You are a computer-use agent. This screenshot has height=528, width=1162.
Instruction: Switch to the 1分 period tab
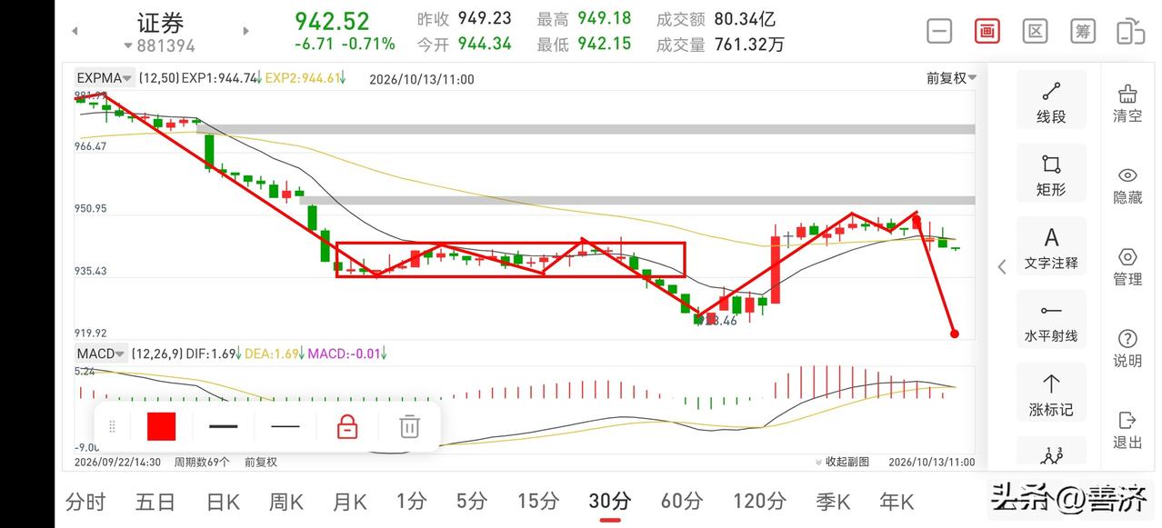412,501
